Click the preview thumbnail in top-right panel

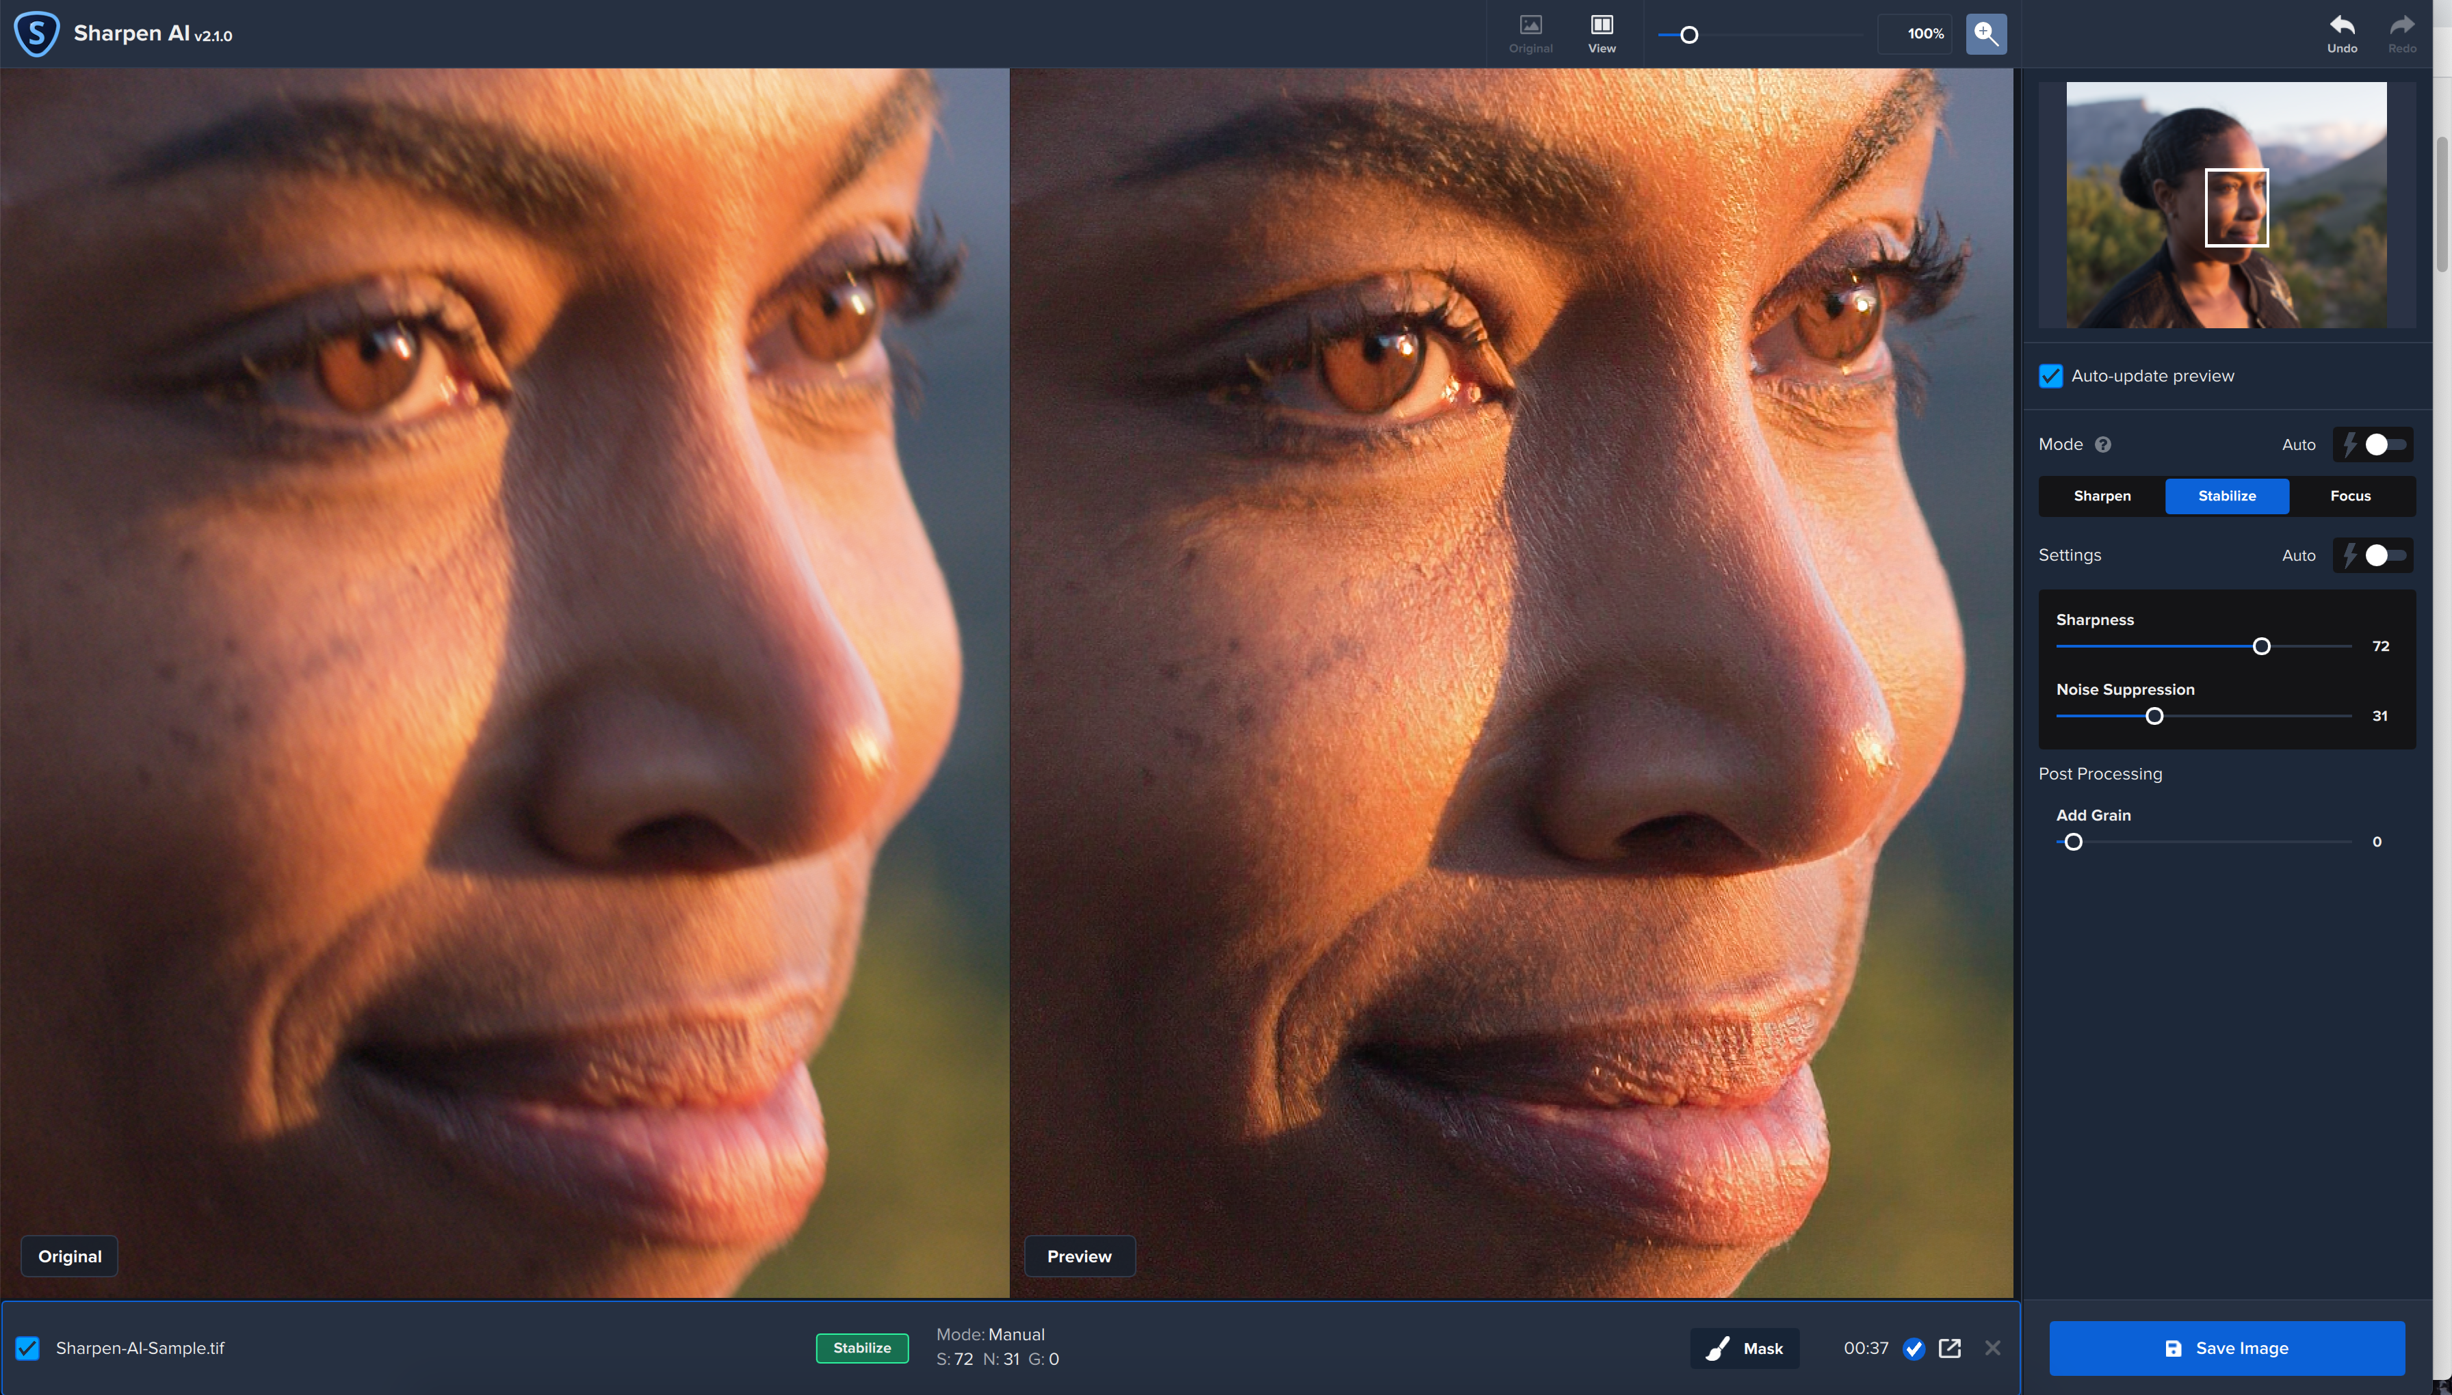click(2226, 205)
